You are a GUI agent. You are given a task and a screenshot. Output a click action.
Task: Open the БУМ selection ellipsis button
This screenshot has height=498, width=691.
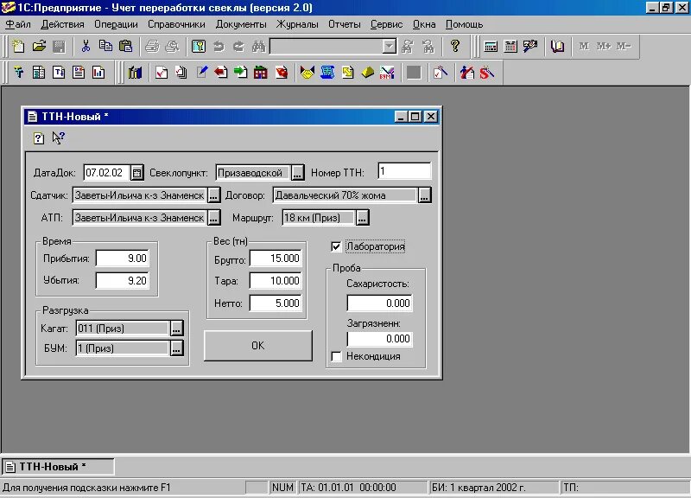pos(177,348)
